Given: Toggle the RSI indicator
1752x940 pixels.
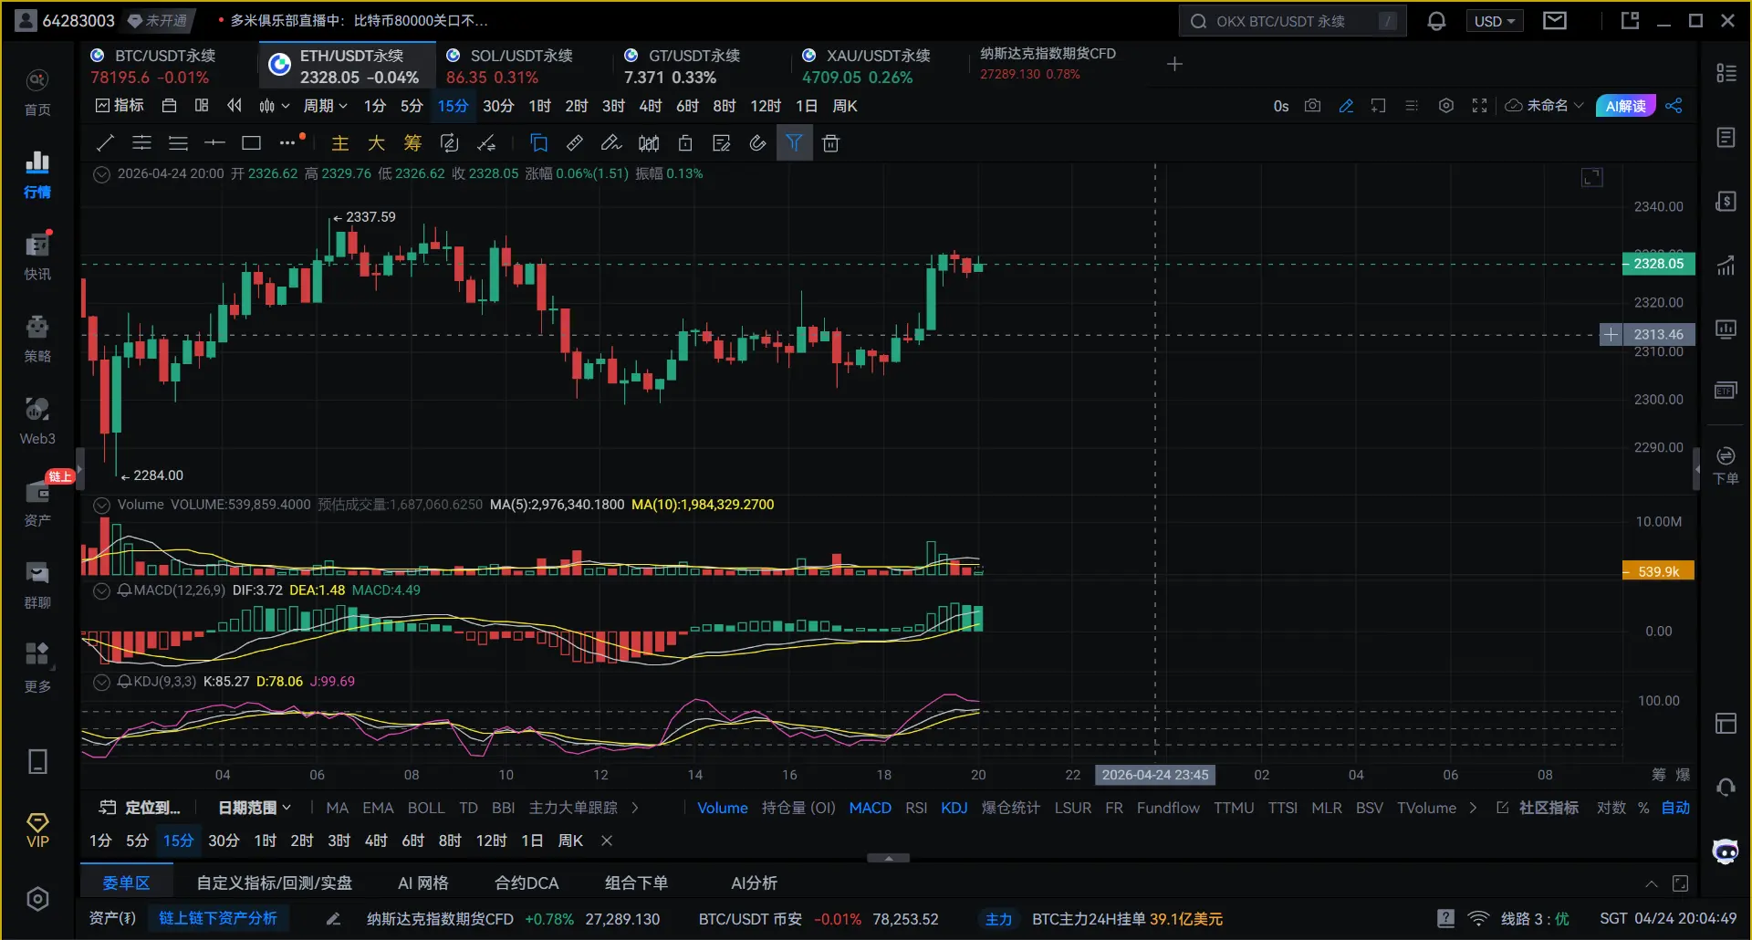Looking at the screenshot, I should coord(916,808).
